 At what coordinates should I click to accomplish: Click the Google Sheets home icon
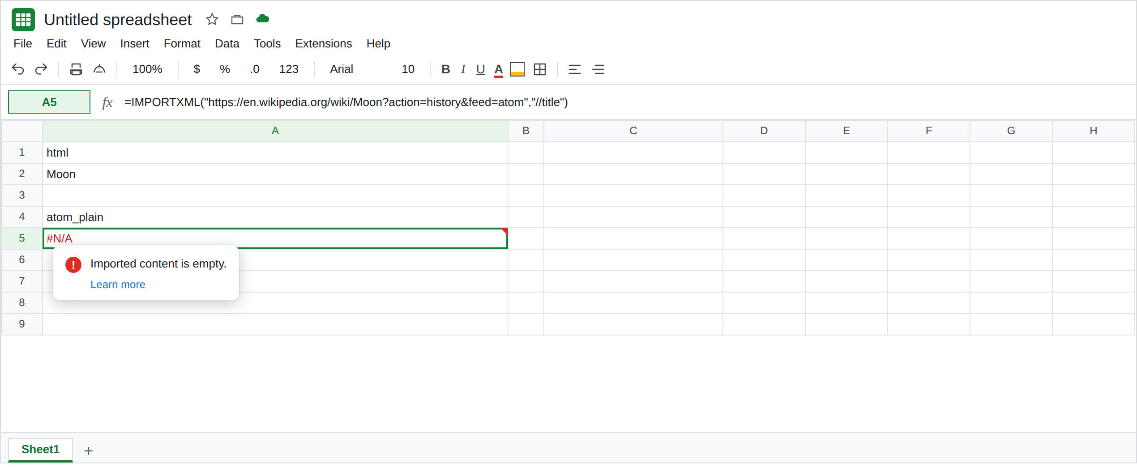(23, 20)
